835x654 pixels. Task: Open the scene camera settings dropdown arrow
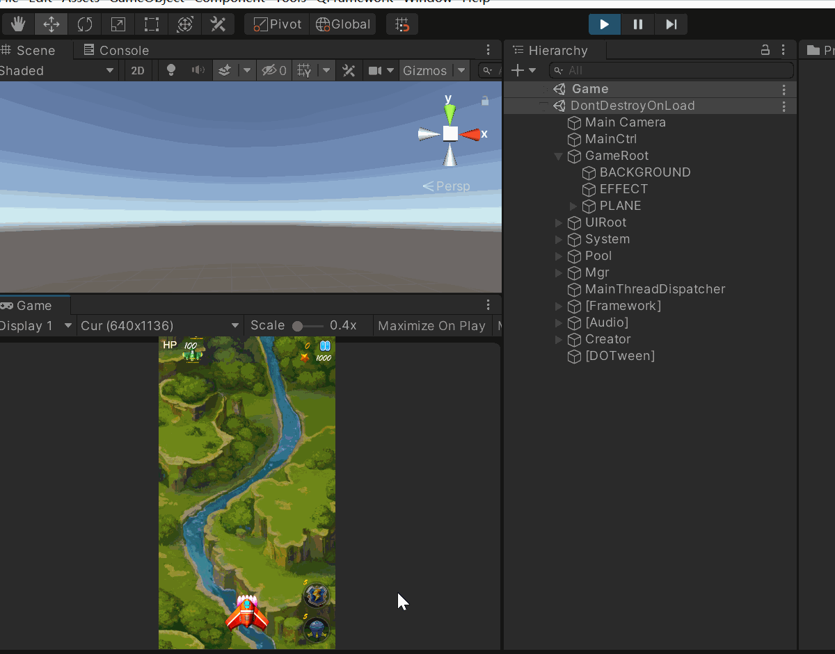point(390,70)
